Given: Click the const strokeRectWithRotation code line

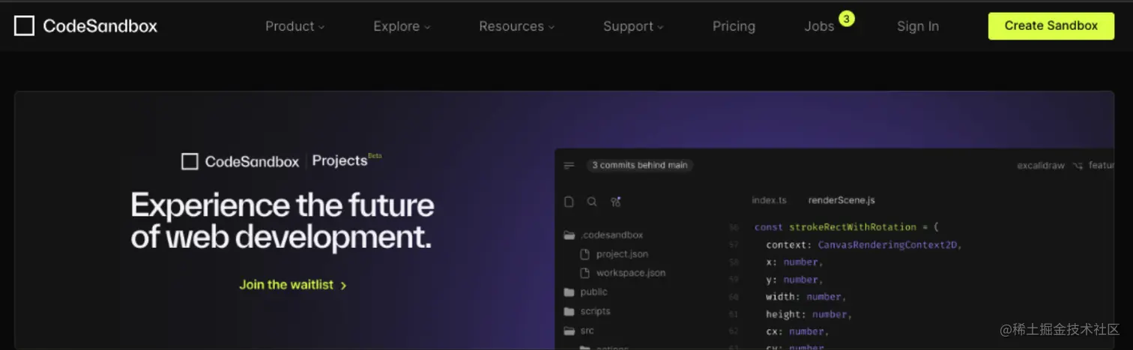Looking at the screenshot, I should point(846,227).
